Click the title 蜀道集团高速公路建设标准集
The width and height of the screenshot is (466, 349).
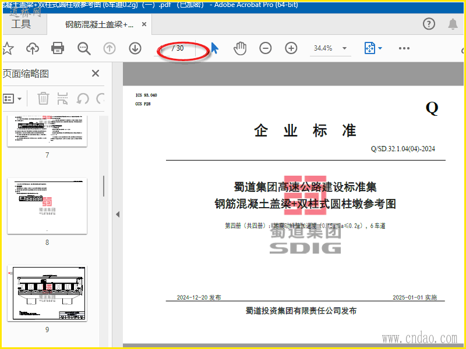[x=305, y=187]
